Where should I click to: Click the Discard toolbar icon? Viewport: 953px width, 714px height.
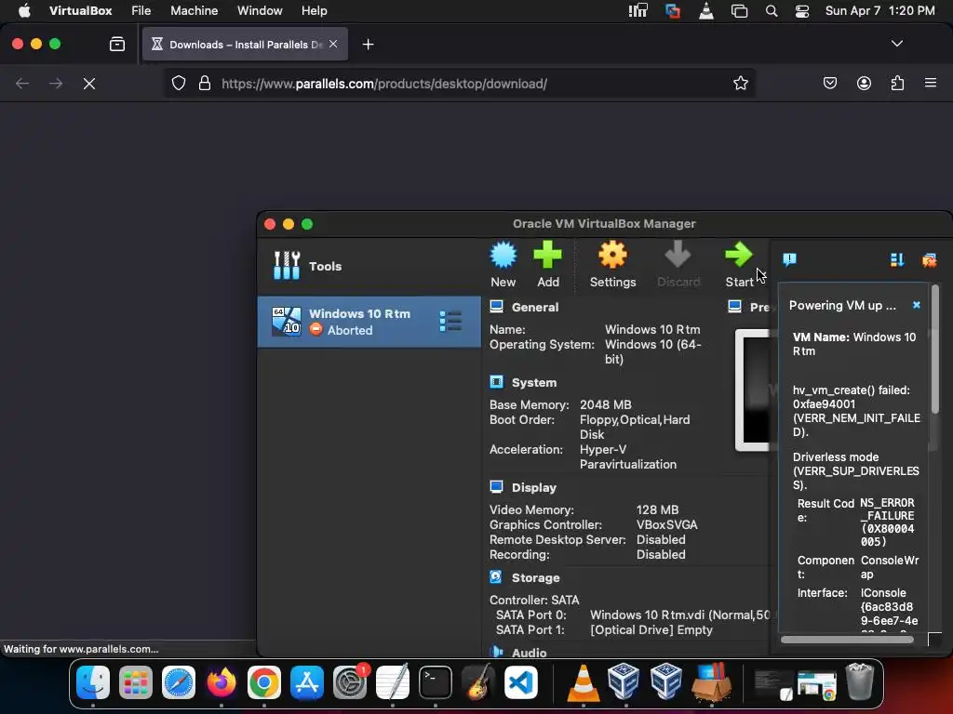[678, 264]
